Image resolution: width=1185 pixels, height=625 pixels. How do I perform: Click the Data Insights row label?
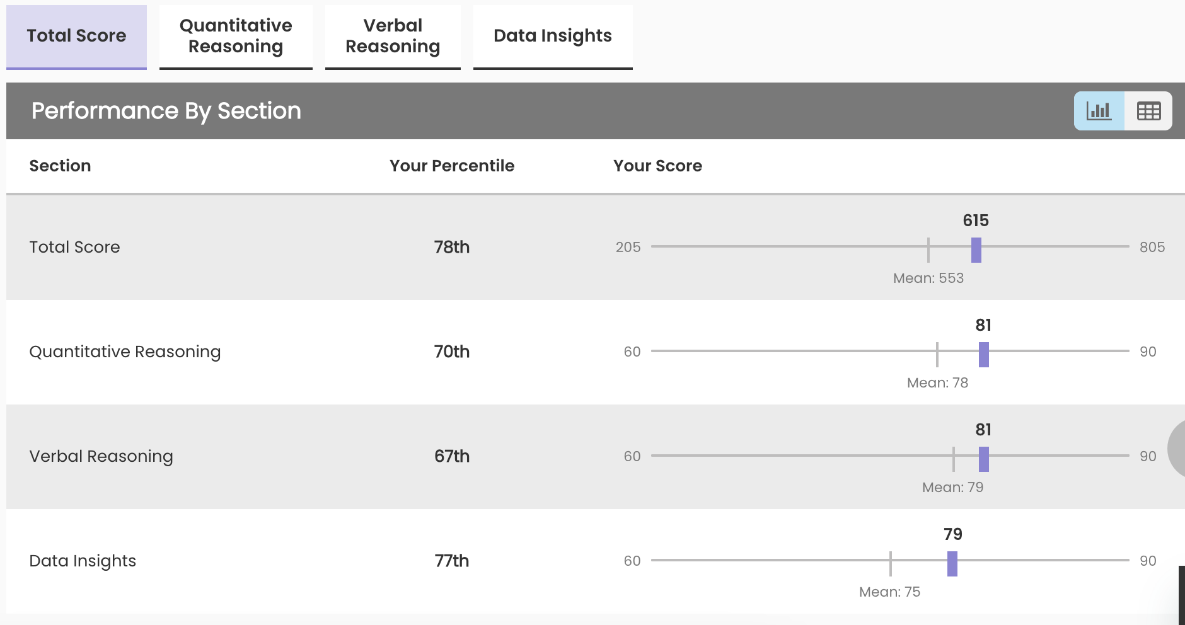(83, 561)
